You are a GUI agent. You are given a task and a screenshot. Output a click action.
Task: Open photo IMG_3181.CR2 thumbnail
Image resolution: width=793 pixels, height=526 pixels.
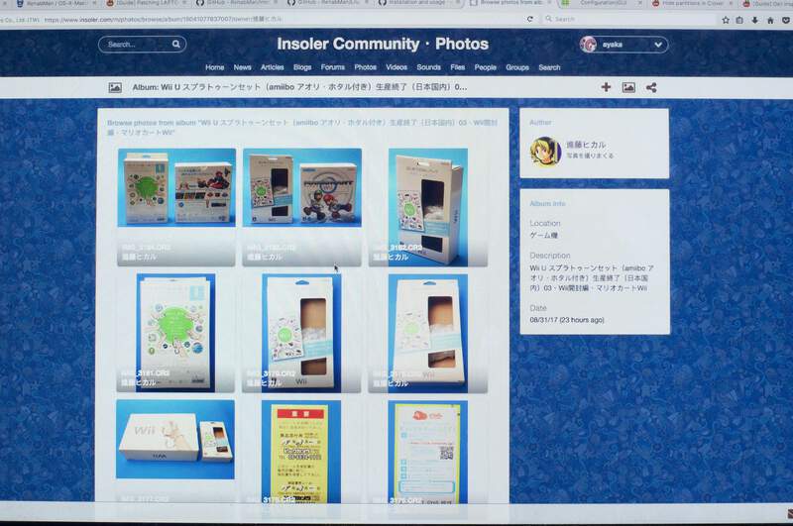(176, 333)
